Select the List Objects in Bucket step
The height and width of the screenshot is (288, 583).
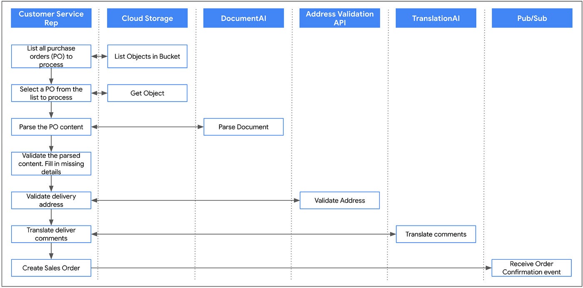(x=147, y=56)
